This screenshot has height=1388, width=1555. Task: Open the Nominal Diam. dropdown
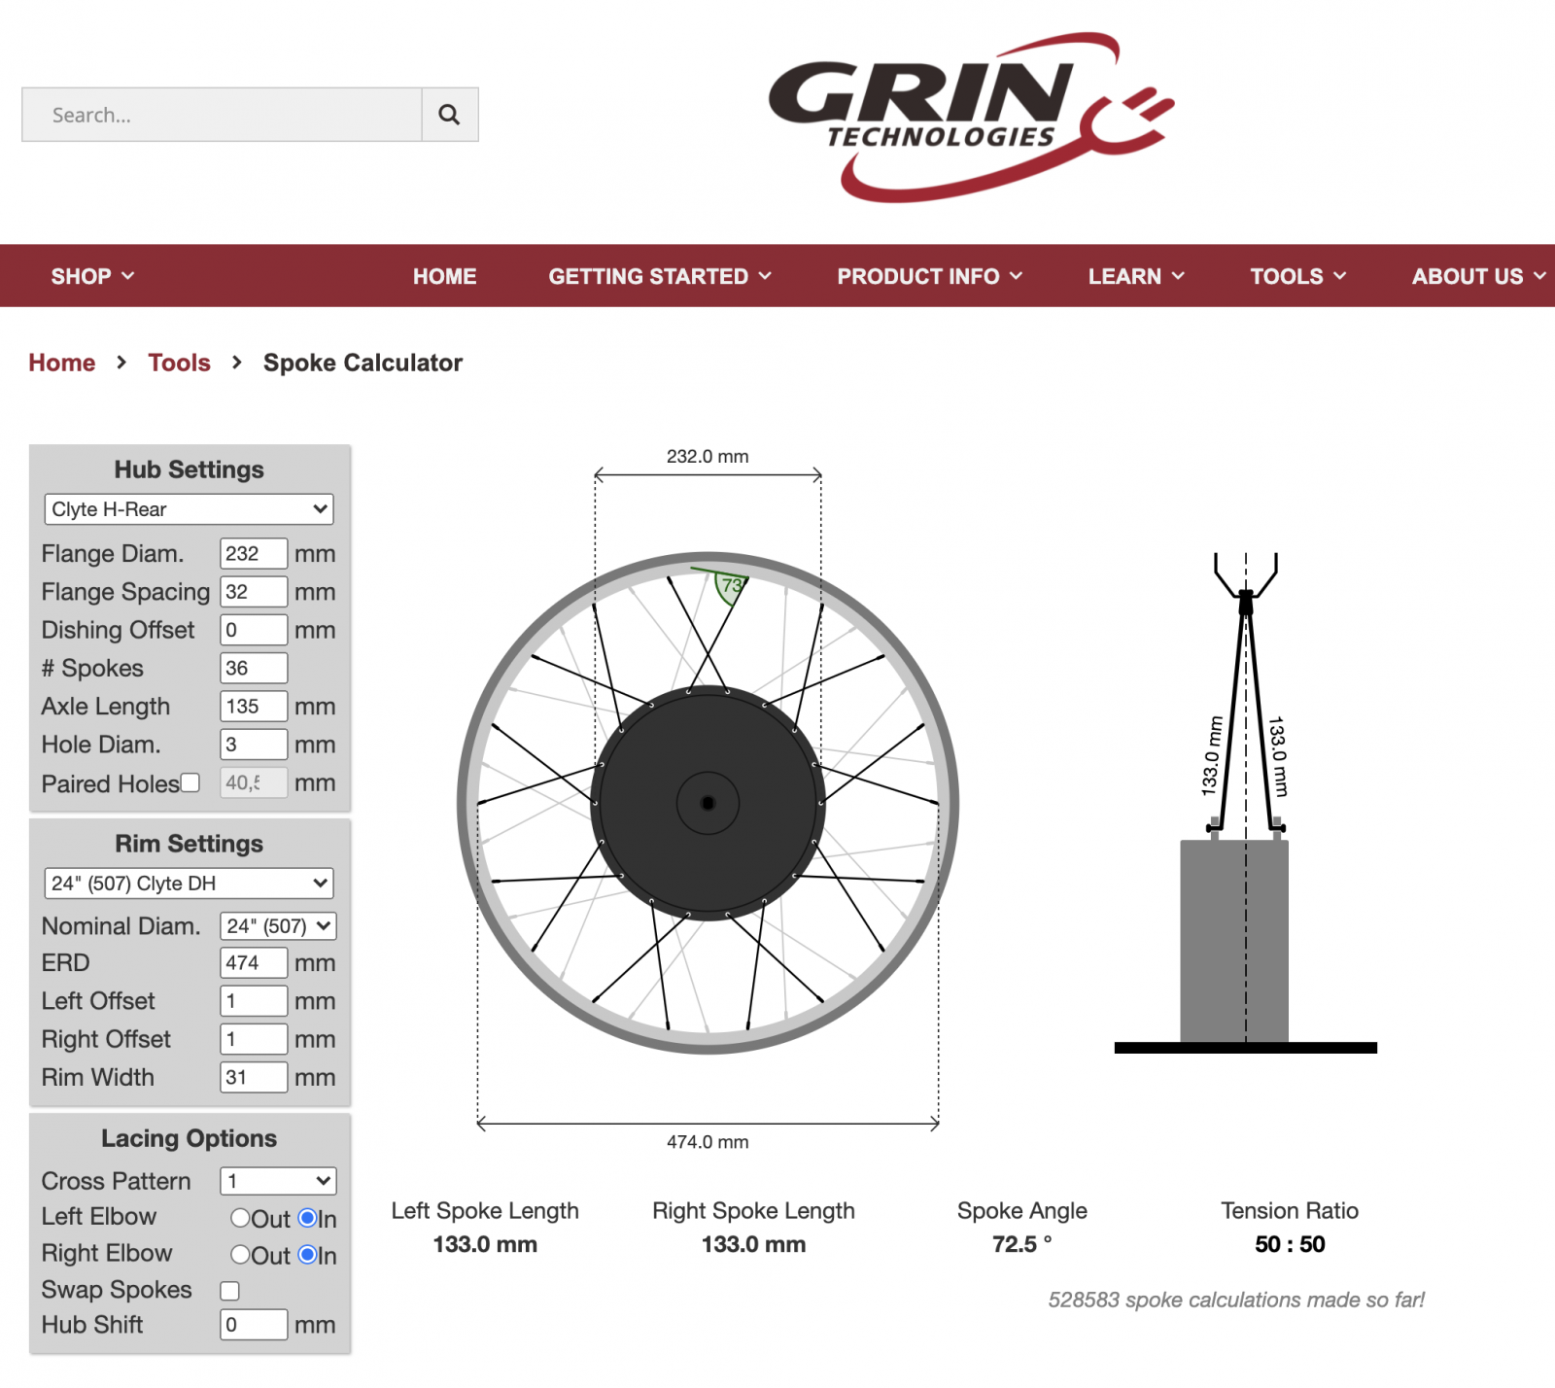click(278, 926)
